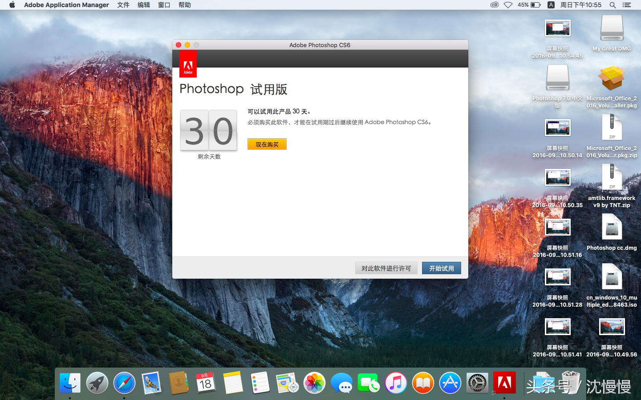Launch Safari from the Dock
Screen dimensions: 641x400
click(124, 383)
